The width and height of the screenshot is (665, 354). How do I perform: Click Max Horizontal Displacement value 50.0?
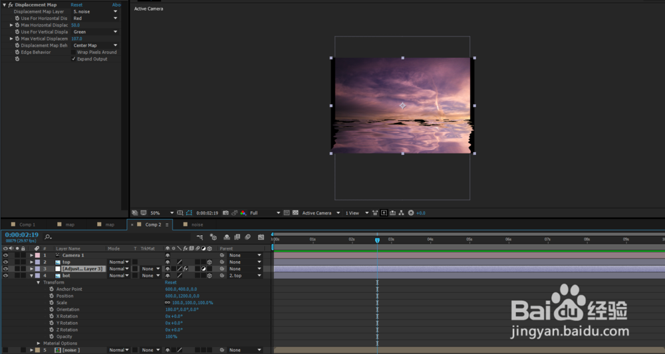(x=75, y=25)
